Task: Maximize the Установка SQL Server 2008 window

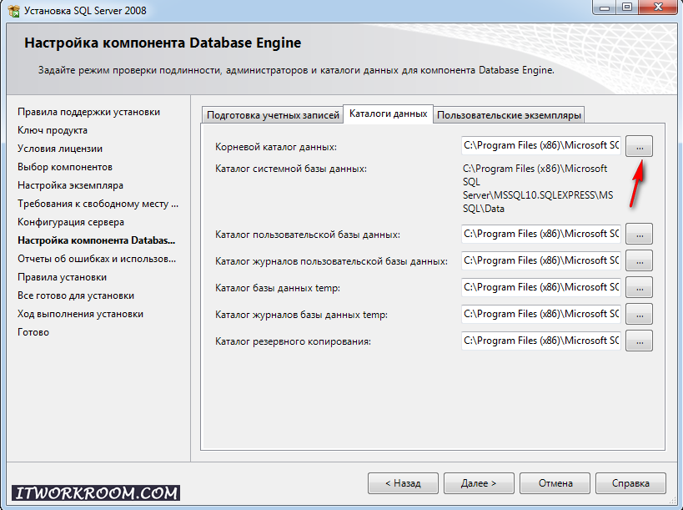Action: point(627,8)
